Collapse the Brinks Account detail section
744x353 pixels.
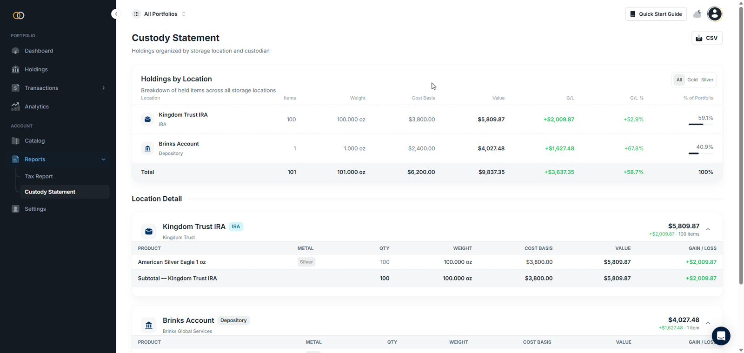(x=708, y=323)
